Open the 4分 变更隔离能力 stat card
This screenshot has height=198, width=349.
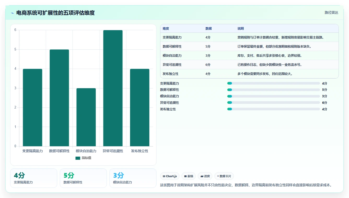click(34, 178)
